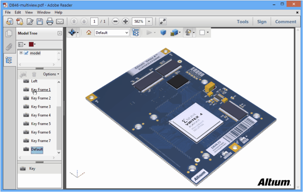Click the Edit/sign document icon
The height and width of the screenshot is (192, 303).
click(30, 21)
